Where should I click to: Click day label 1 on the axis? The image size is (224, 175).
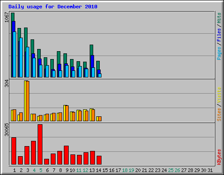tap(14, 170)
